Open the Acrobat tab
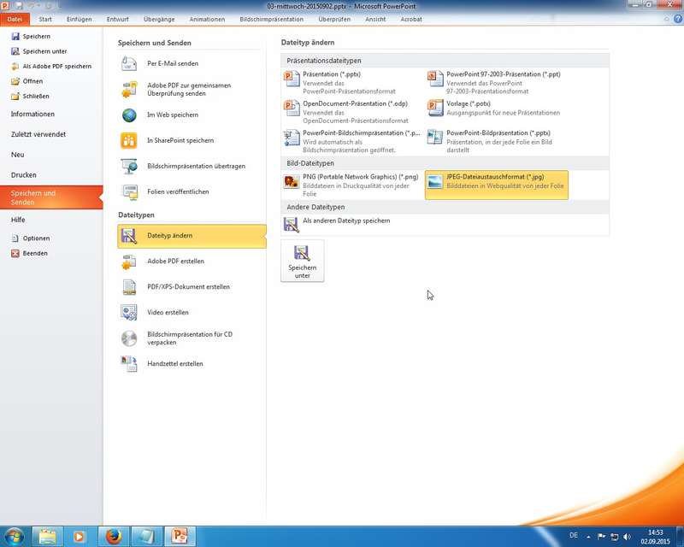Screen dimensions: 684x547 coord(411,19)
